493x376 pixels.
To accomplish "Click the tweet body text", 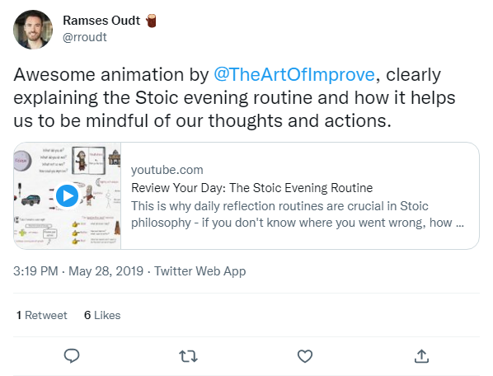I will point(234,98).
